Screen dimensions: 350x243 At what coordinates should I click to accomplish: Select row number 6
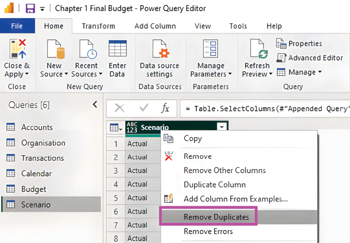(116, 212)
